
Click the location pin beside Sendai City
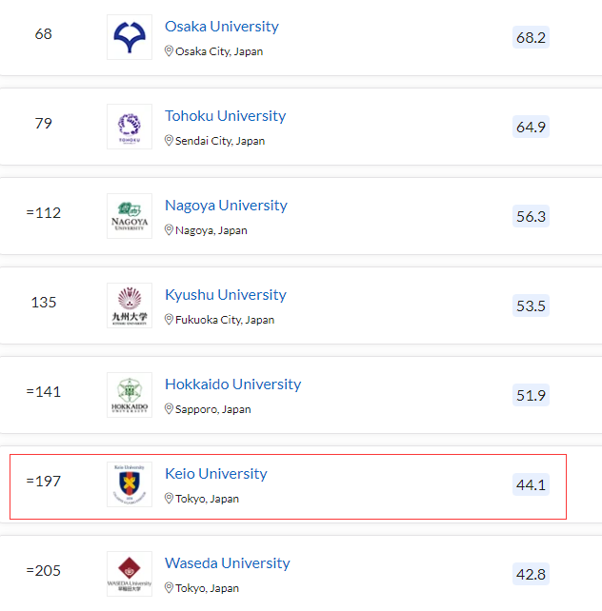tap(169, 140)
